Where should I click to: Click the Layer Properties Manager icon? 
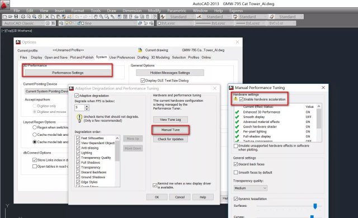click(x=61, y=23)
